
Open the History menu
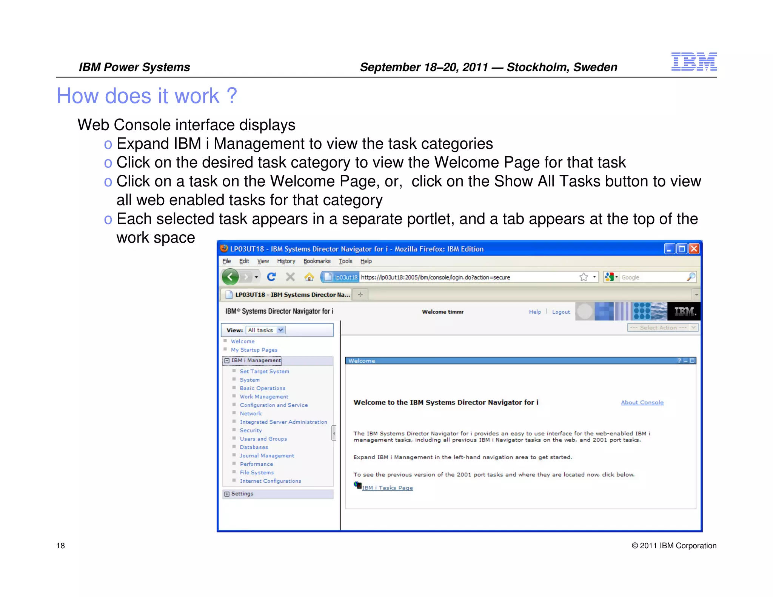(x=286, y=261)
